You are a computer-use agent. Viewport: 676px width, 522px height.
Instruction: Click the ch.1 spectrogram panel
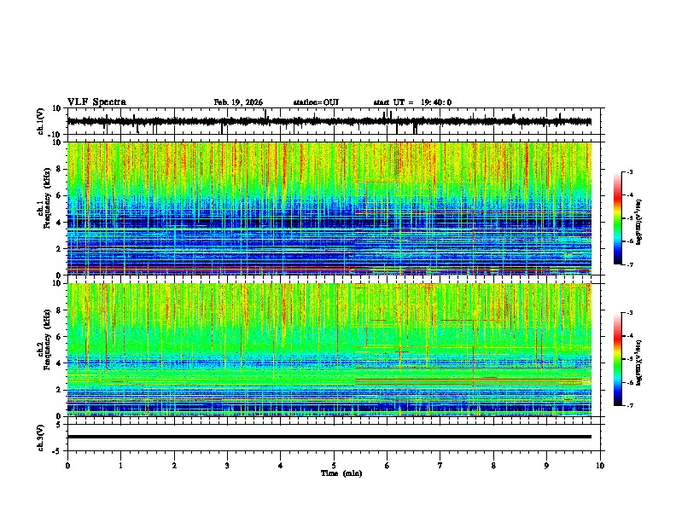click(329, 208)
